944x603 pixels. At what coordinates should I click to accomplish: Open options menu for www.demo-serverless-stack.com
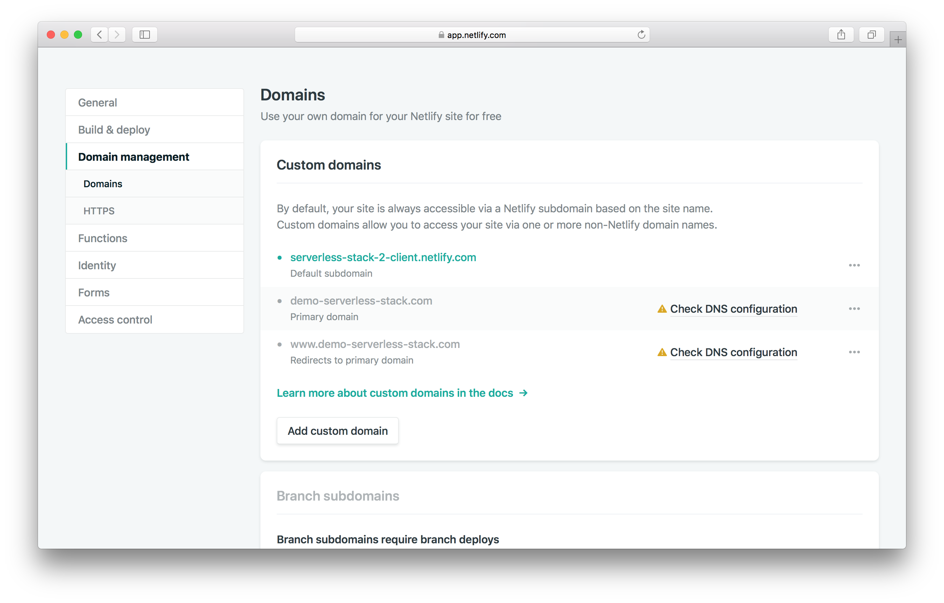click(854, 352)
